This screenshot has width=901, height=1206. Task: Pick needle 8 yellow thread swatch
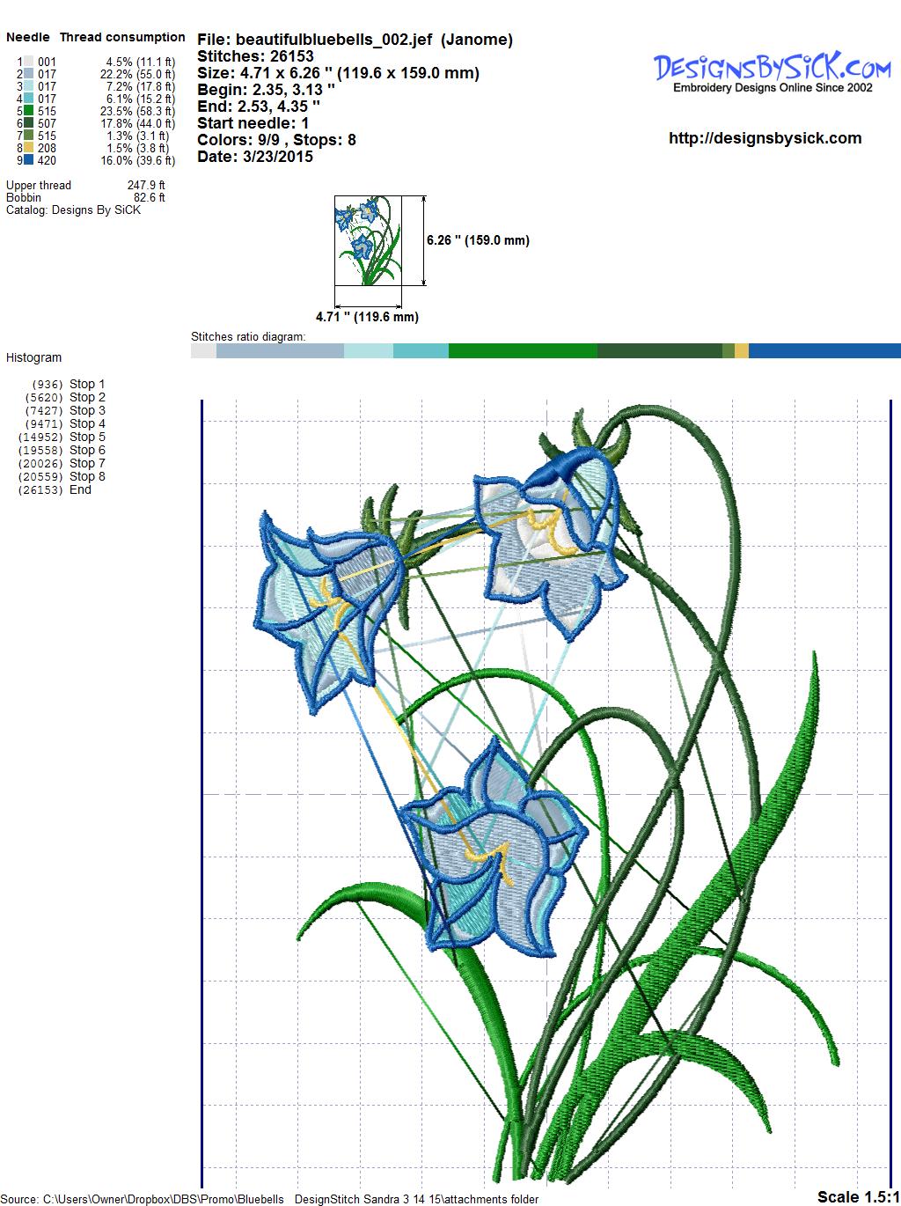(x=30, y=148)
